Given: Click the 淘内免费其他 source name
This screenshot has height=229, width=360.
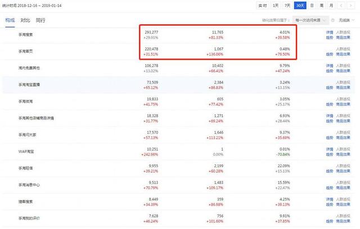Looking at the screenshot, I should [29, 68].
